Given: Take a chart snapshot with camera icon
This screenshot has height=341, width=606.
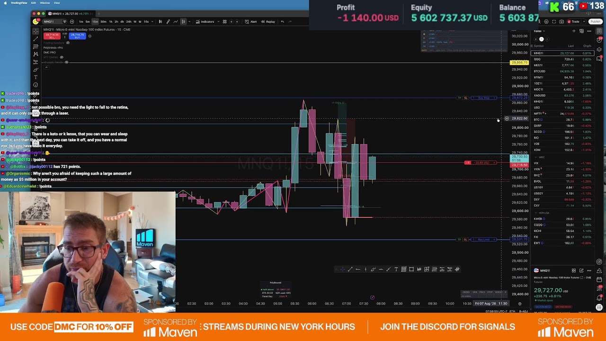Looking at the screenshot, I should (x=561, y=22).
